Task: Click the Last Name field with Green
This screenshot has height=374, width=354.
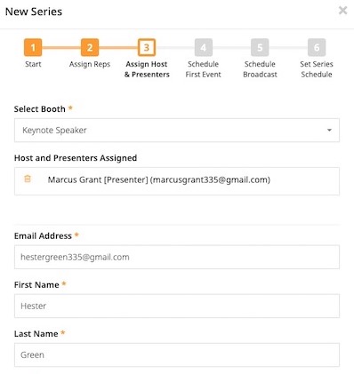Action: (x=177, y=354)
